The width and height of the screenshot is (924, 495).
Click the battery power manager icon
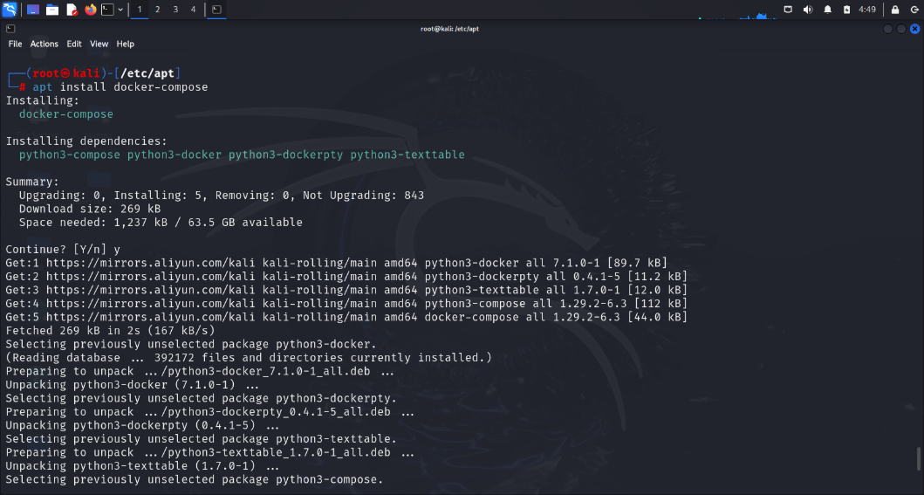[x=847, y=10]
